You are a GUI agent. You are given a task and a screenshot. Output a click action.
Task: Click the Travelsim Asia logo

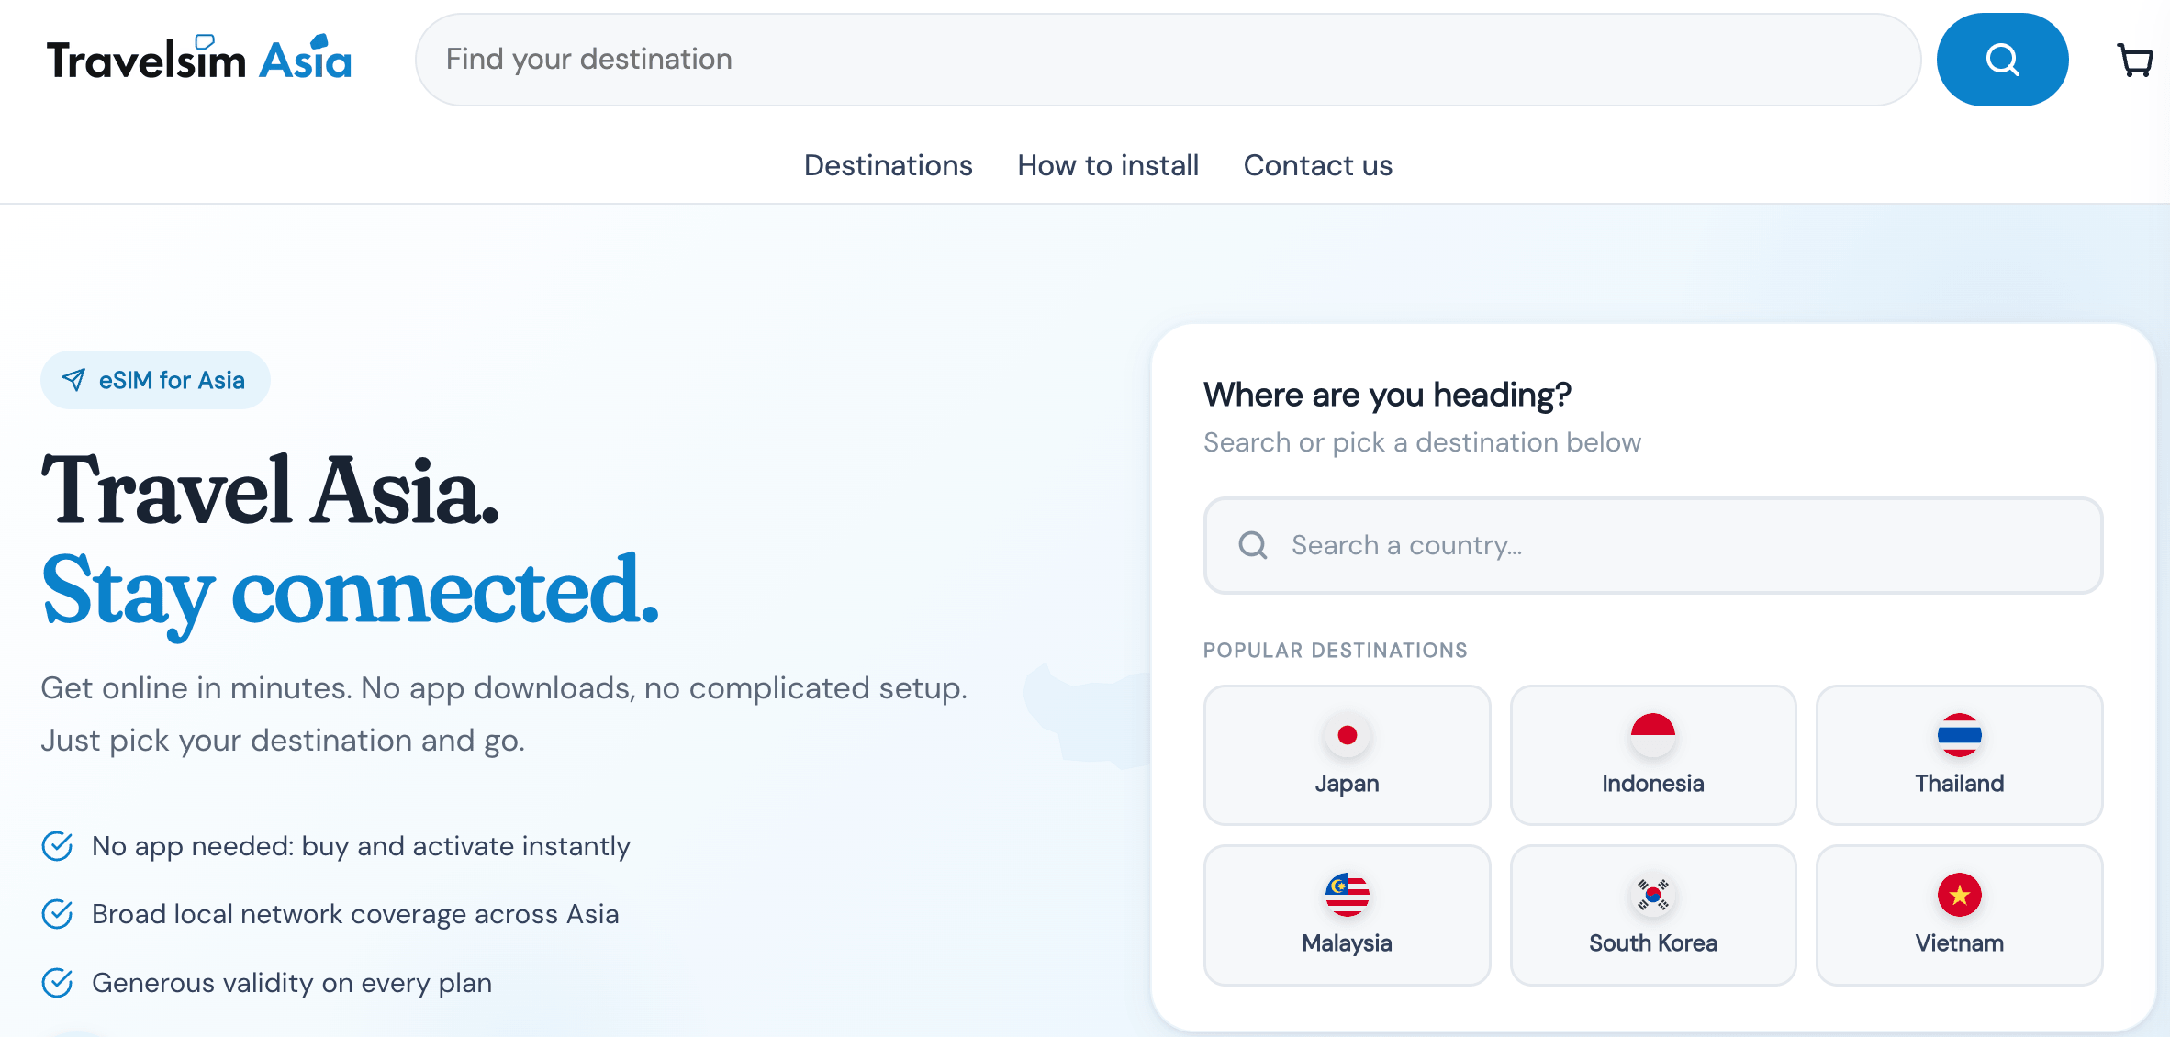tap(199, 58)
